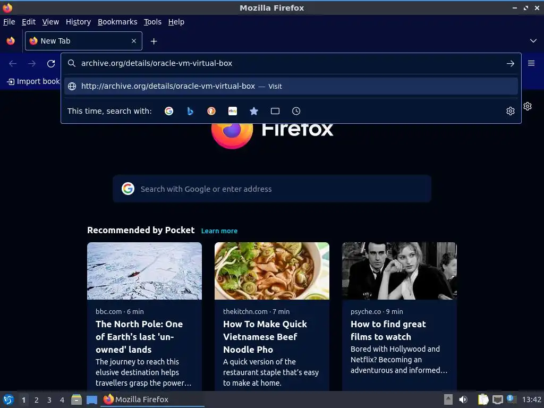Expand the list all tabs chevron
544x408 pixels.
coord(533,41)
